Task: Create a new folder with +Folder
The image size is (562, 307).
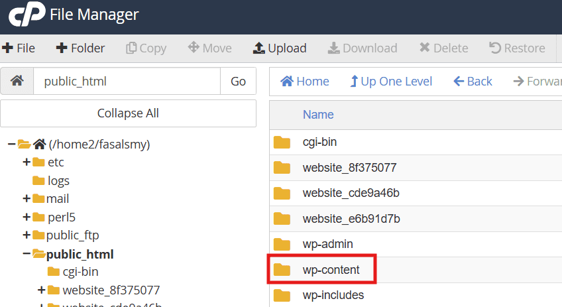Action: [80, 48]
